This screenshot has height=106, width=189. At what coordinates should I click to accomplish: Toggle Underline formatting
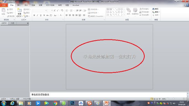click(x=41, y=15)
